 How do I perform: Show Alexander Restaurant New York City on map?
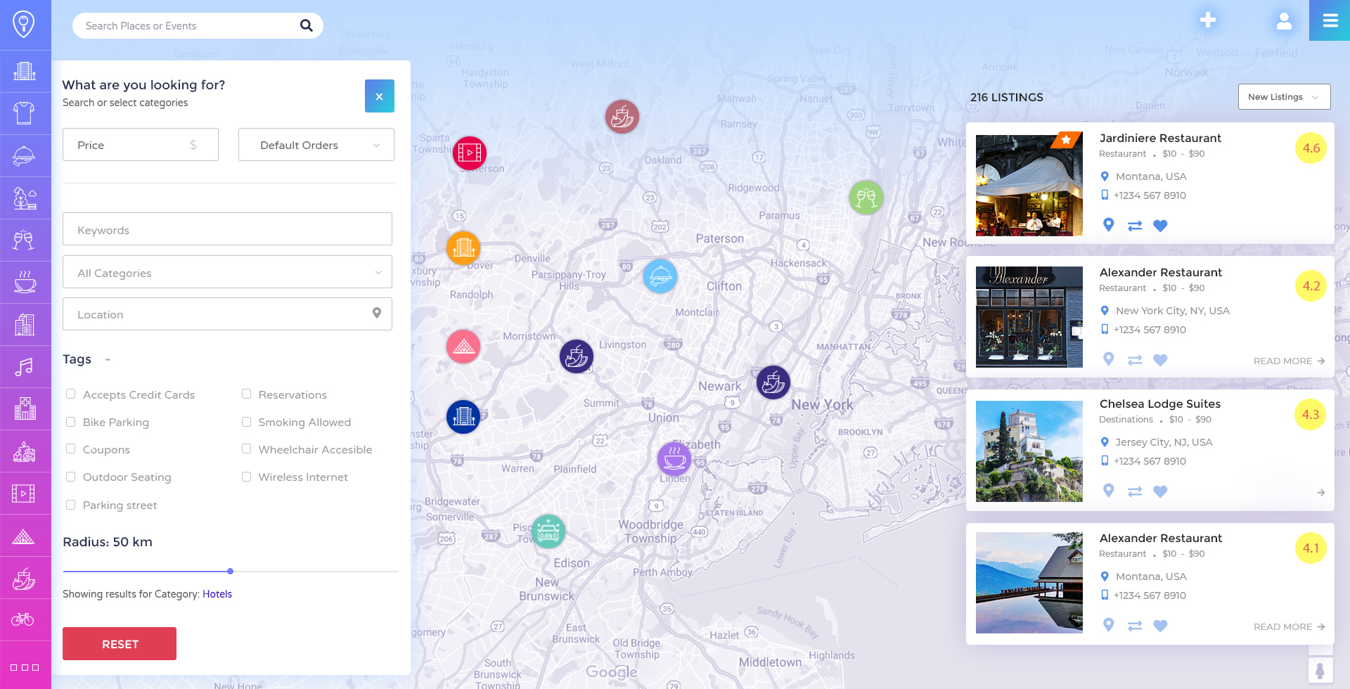pos(1108,359)
